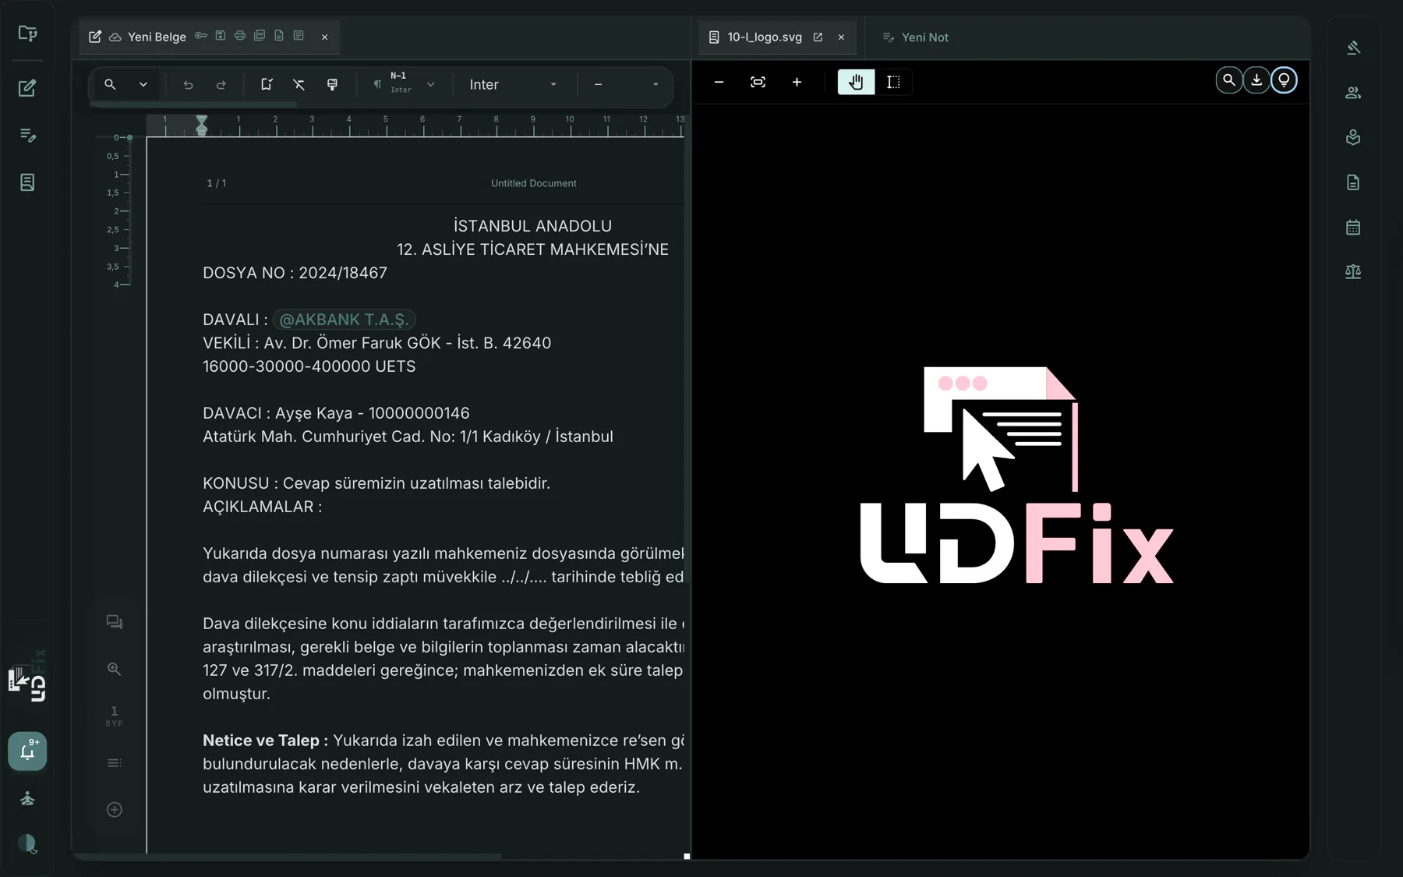
Task: Open the N-1 paragraph style dropdown
Action: (x=404, y=84)
